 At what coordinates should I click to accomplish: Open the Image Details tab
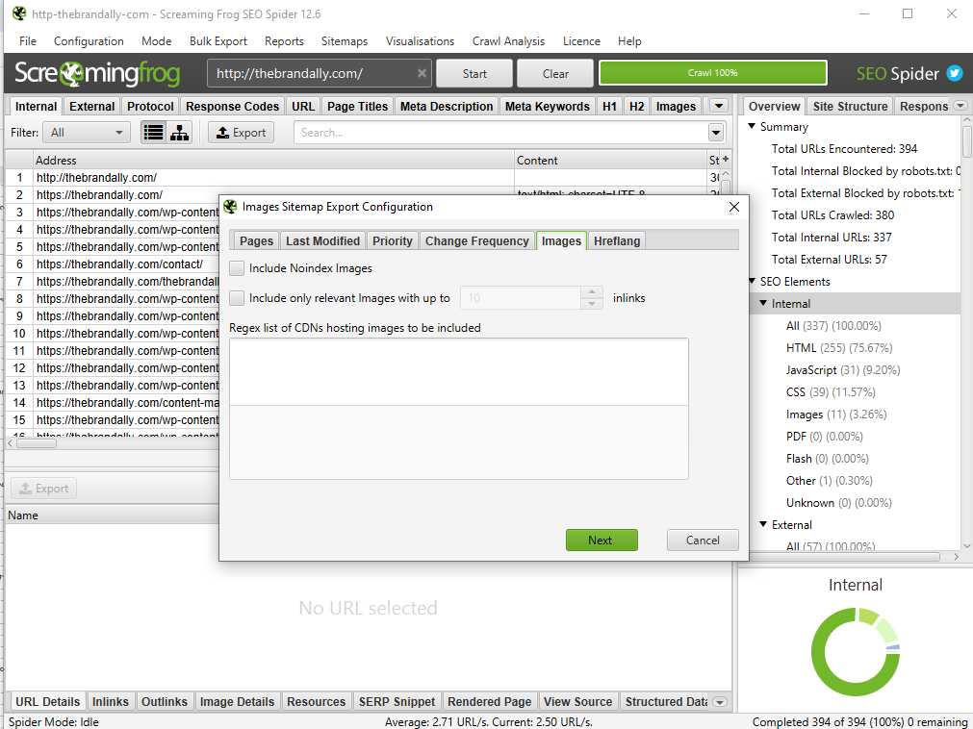click(x=237, y=702)
